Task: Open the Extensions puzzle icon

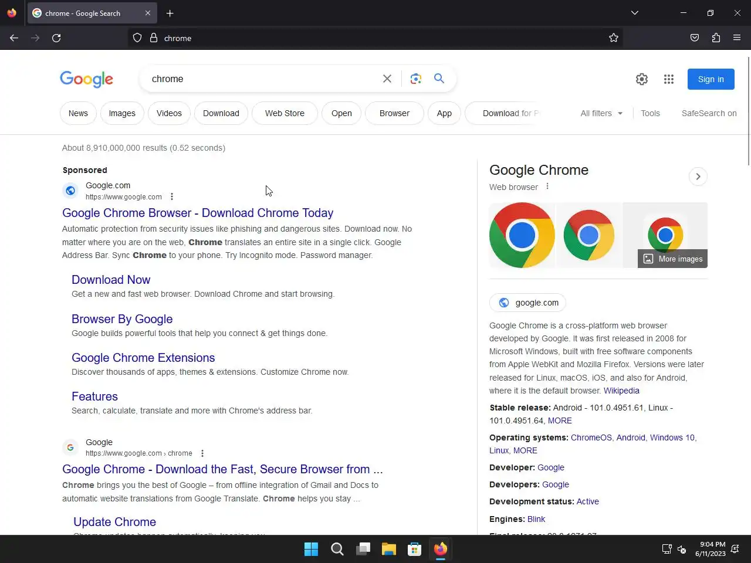Action: pyautogui.click(x=716, y=38)
